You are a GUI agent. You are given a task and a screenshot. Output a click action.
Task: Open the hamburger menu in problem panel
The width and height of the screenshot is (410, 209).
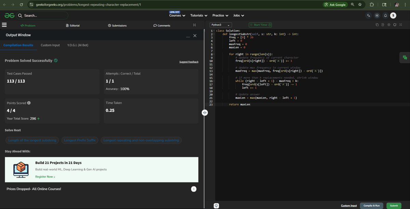4,25
